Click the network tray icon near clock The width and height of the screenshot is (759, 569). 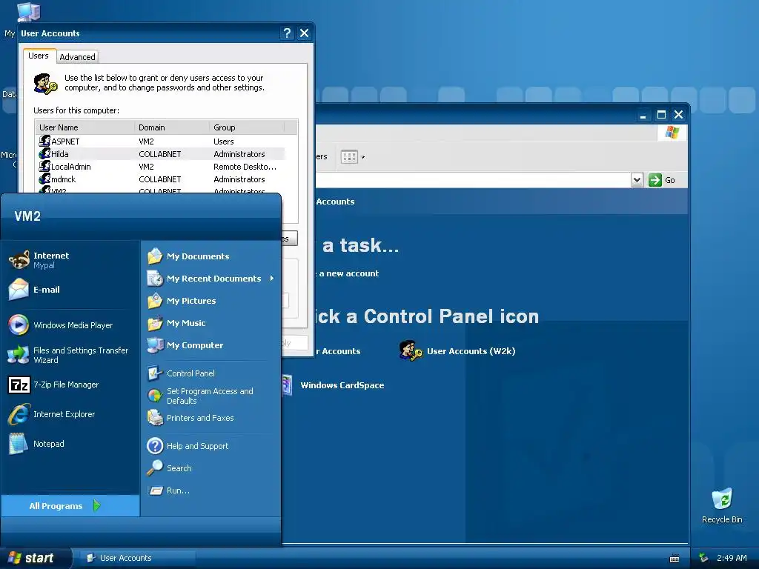704,558
